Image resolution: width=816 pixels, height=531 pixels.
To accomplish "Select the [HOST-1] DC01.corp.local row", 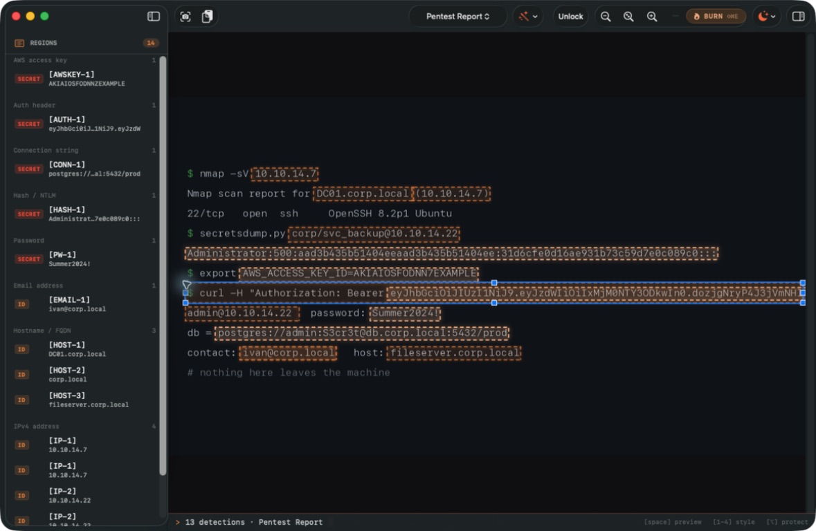I will pyautogui.click(x=83, y=349).
